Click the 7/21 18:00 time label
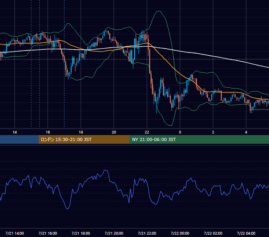The height and width of the screenshot is (237, 269). pos(81,233)
